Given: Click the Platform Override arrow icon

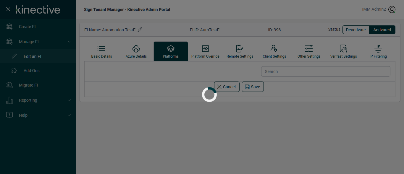Looking at the screenshot, I should click(205, 48).
